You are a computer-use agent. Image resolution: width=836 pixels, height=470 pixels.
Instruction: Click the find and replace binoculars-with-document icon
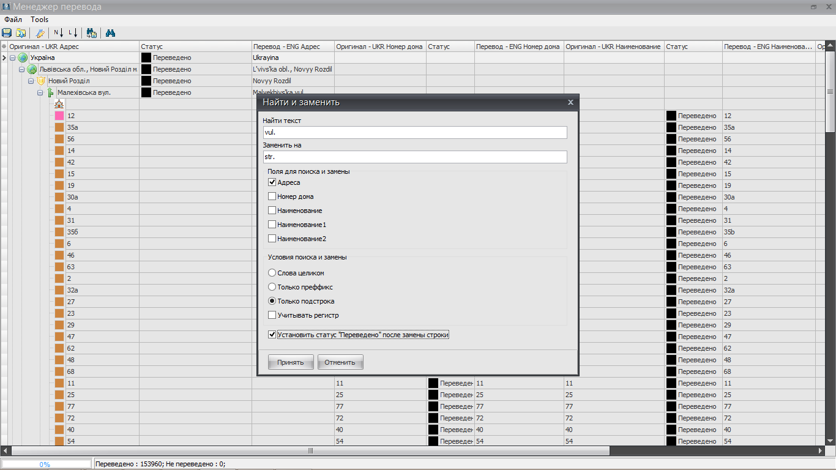tap(92, 33)
